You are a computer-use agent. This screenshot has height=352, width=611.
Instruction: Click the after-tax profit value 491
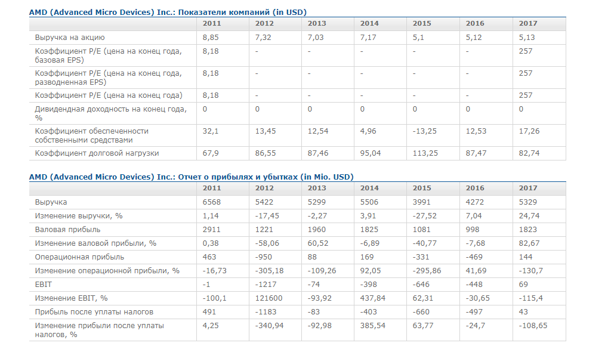209,312
